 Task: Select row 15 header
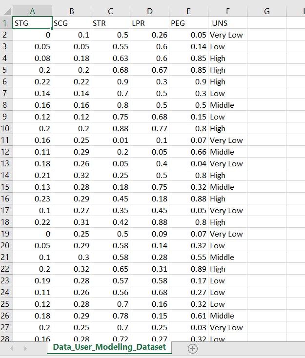(6, 187)
